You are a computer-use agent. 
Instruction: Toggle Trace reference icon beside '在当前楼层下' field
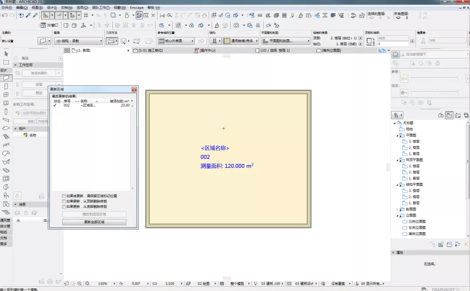pos(395,54)
